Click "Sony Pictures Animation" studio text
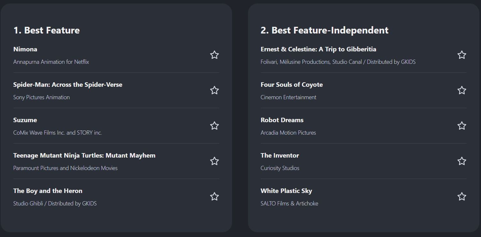Image resolution: width=481 pixels, height=237 pixels. click(x=41, y=97)
